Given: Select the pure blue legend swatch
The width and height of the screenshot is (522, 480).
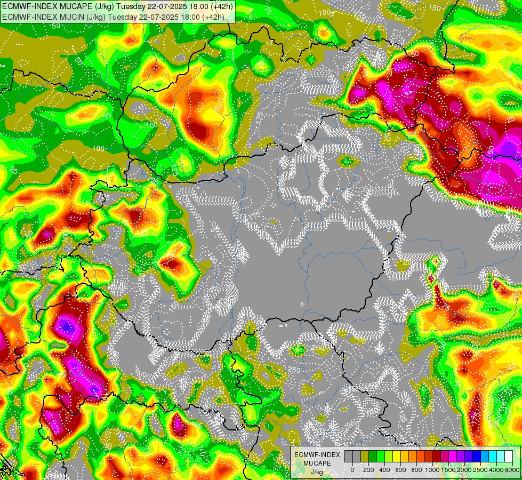Looking at the screenshot, I should pyautogui.click(x=477, y=457).
